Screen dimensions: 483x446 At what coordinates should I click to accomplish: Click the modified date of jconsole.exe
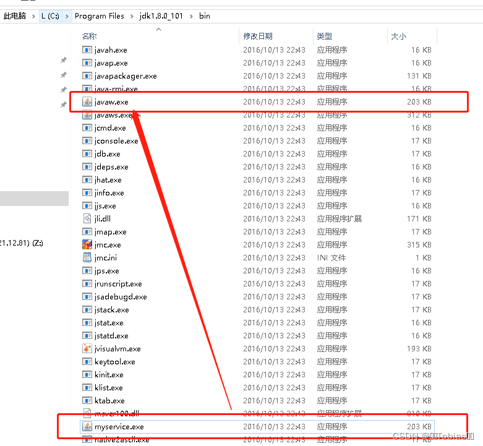click(274, 141)
